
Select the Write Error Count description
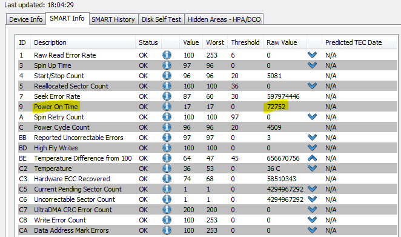tap(60, 220)
